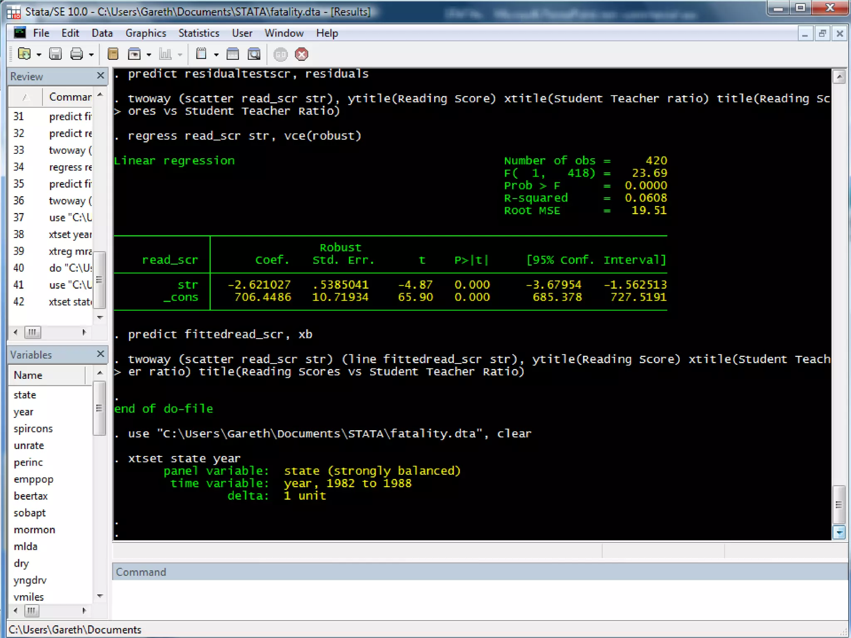This screenshot has width=851, height=638.
Task: Click the Log (book) toolbar icon
Action: click(x=113, y=54)
